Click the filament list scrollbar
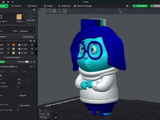The width and height of the screenshot is (160, 120). point(36,49)
